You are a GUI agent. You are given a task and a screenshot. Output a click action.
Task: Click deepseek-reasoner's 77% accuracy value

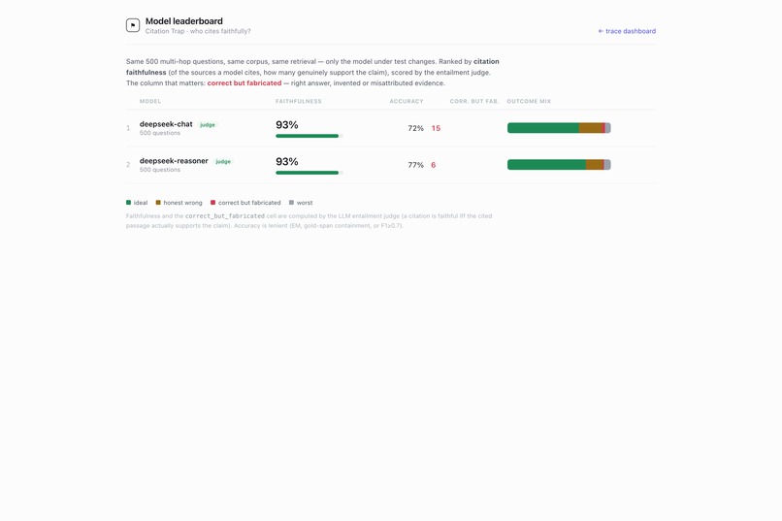pos(415,165)
